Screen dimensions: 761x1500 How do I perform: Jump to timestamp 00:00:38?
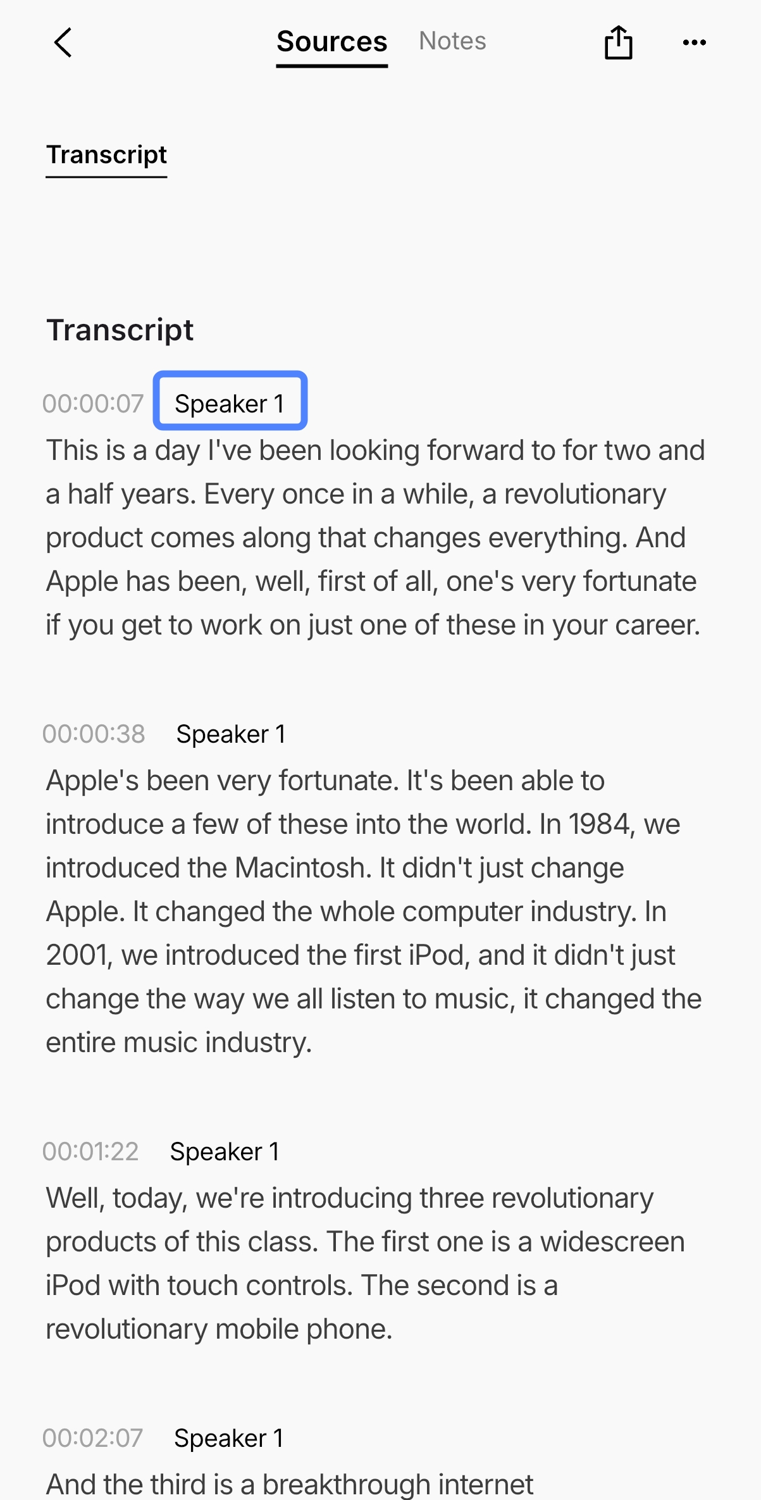pyautogui.click(x=94, y=734)
